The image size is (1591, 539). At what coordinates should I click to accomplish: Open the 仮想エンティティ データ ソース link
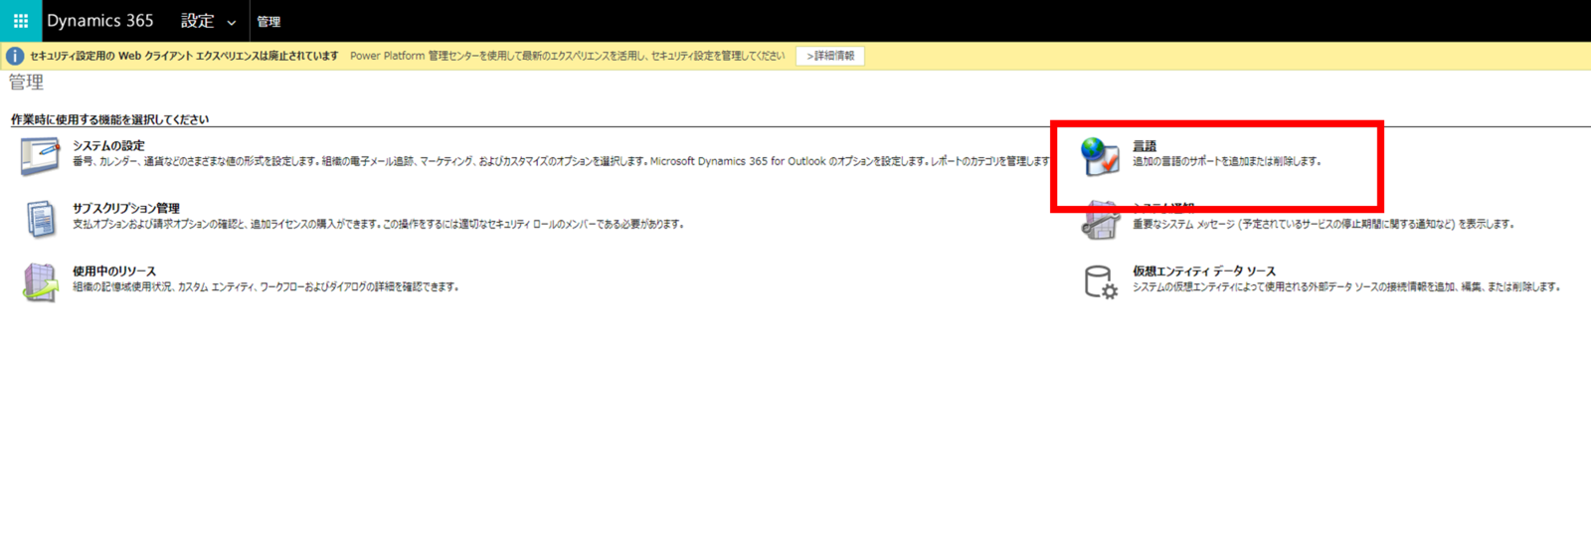pyautogui.click(x=1204, y=270)
